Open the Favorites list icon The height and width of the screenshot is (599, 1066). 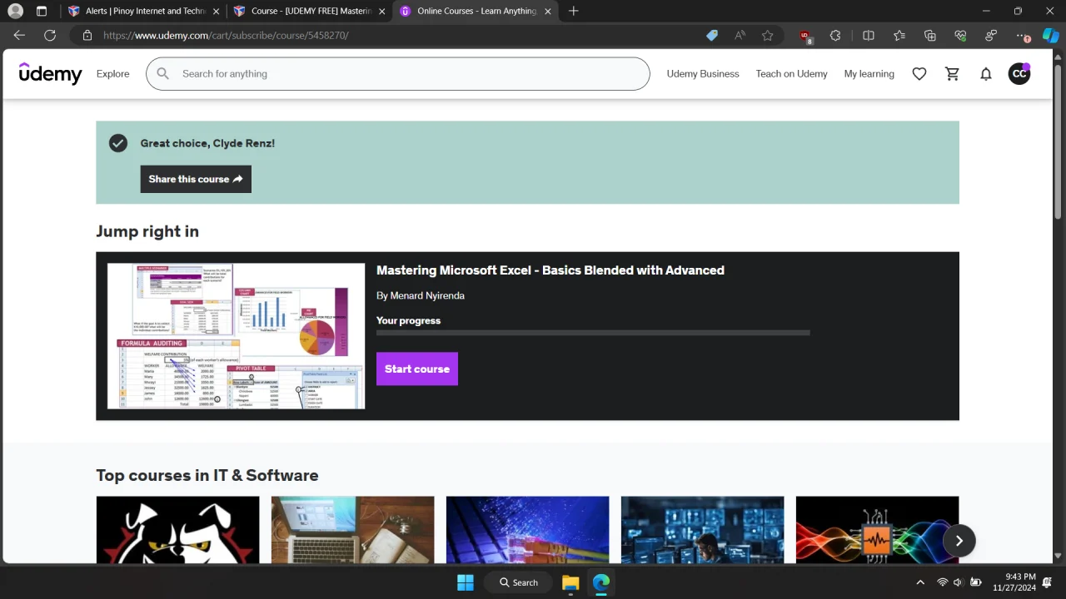click(x=899, y=36)
